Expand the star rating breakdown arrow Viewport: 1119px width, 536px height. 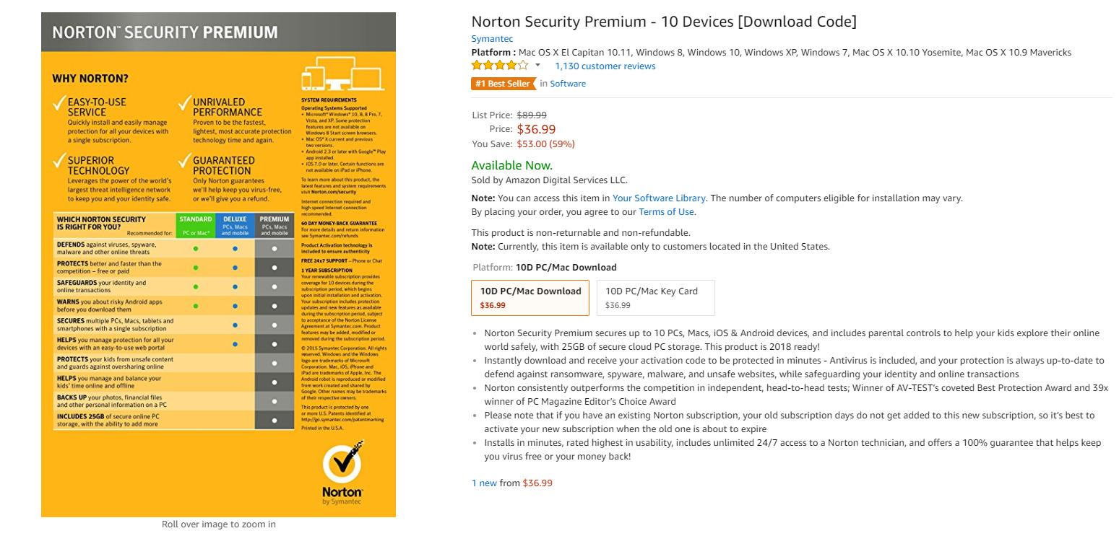[537, 66]
